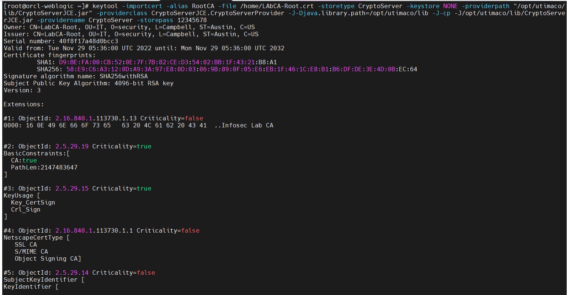Screen dimensions: 567x295
Task: Click the Key_CertSign entry
Action: click(33, 203)
